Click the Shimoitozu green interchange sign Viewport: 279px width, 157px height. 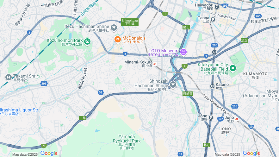pos(130,22)
